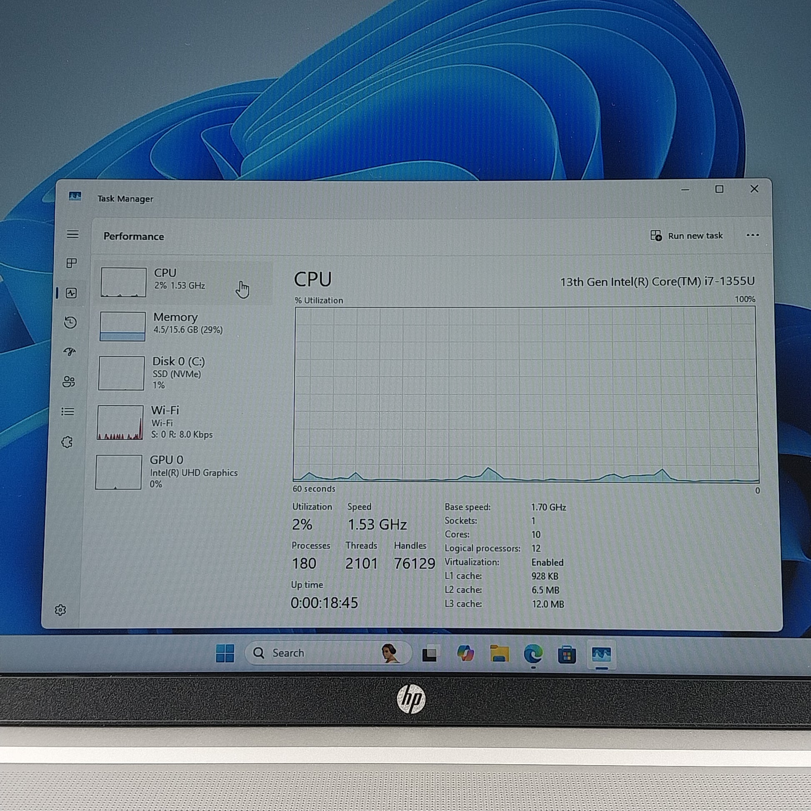Close the Task Manager window
The height and width of the screenshot is (811, 811).
[754, 189]
